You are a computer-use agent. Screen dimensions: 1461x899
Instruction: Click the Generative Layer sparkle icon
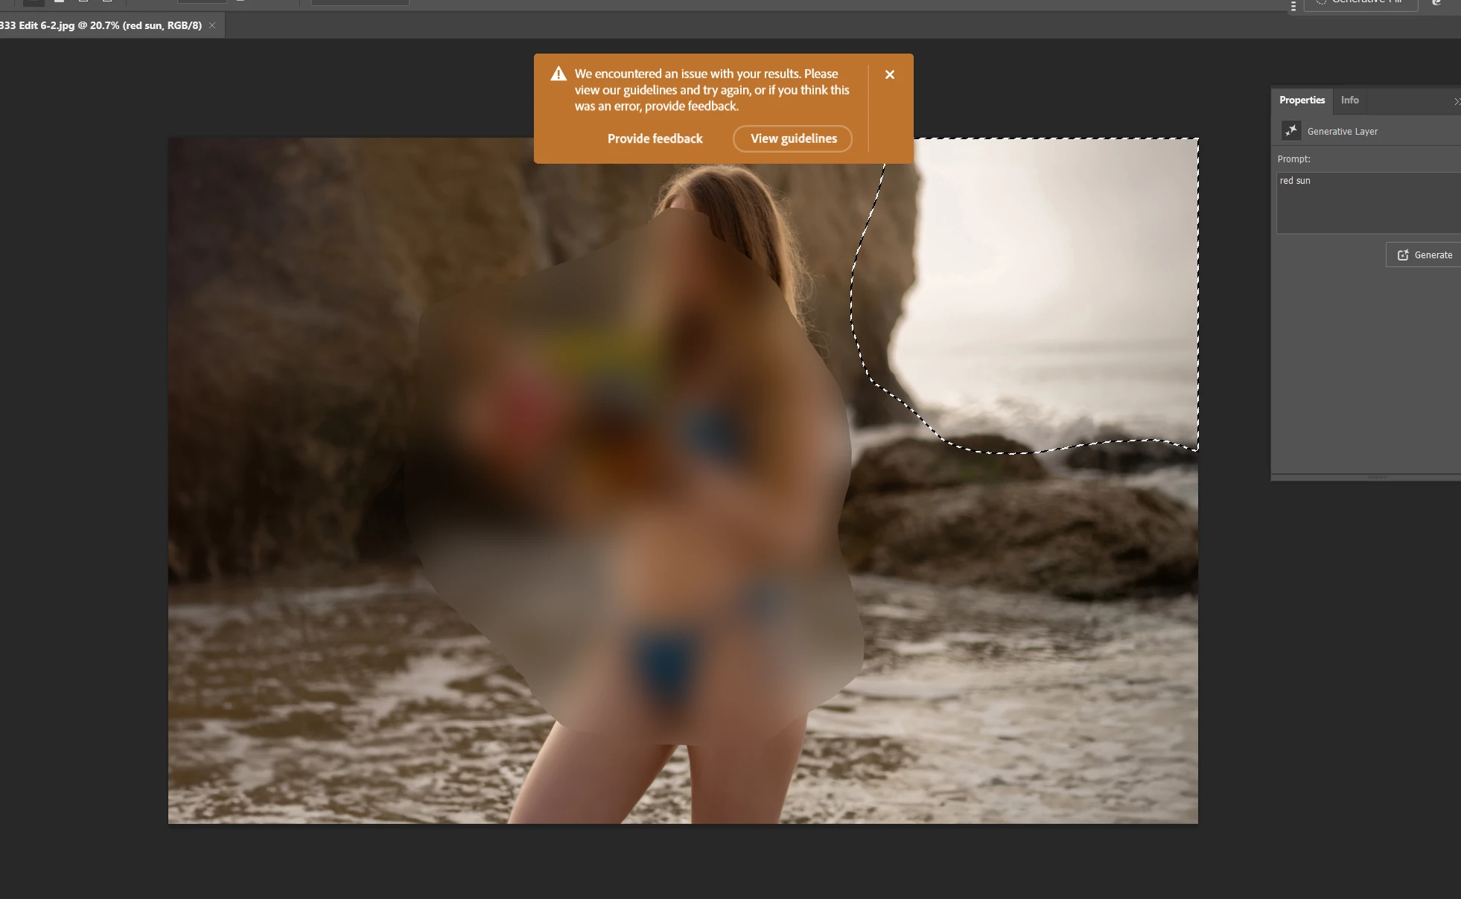point(1291,131)
